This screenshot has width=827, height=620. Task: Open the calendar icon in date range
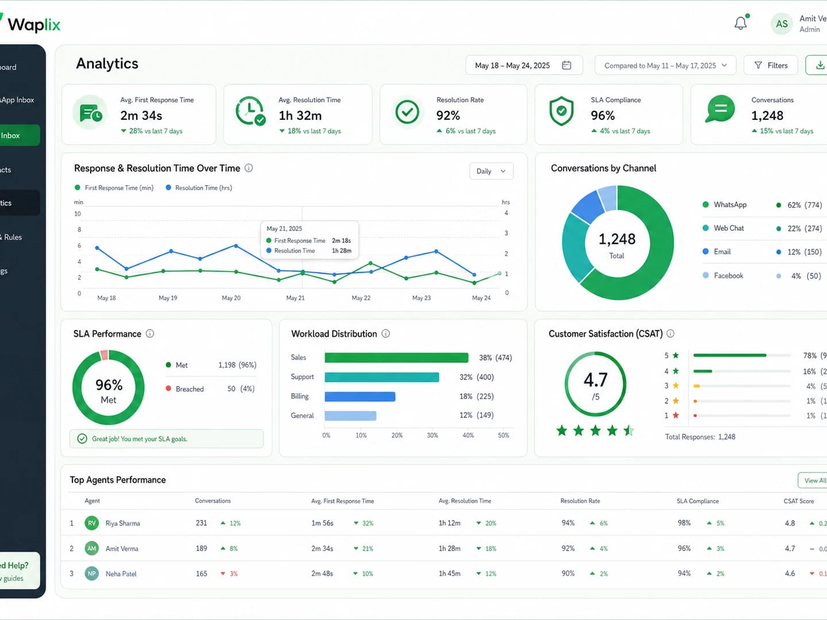click(x=566, y=65)
